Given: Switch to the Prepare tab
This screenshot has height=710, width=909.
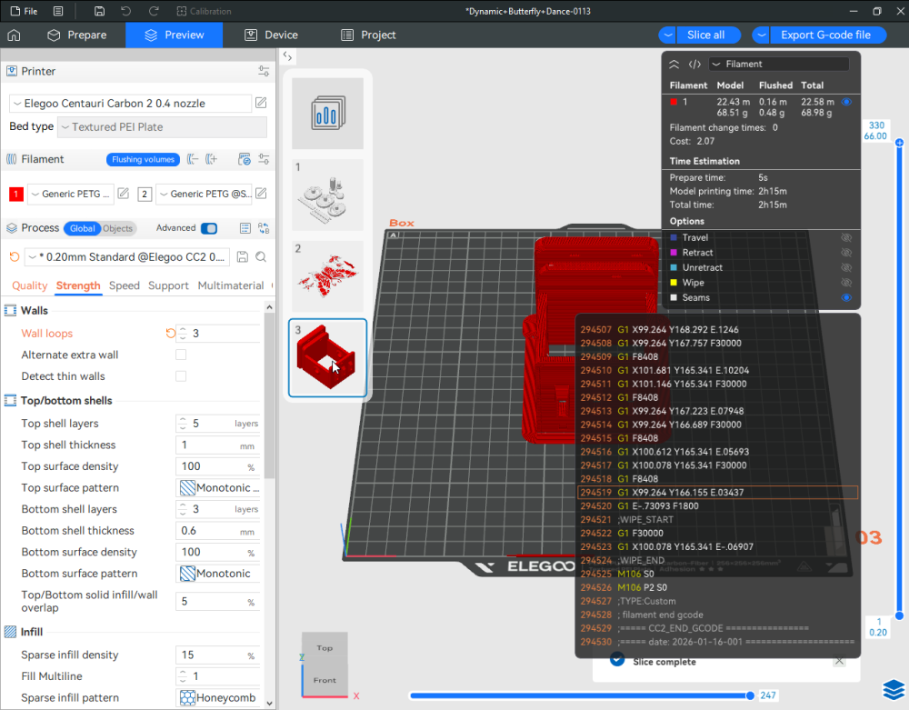Looking at the screenshot, I should [77, 35].
